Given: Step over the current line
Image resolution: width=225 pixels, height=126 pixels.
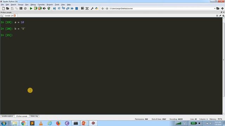Looking at the screenshot, I should click(59, 8).
